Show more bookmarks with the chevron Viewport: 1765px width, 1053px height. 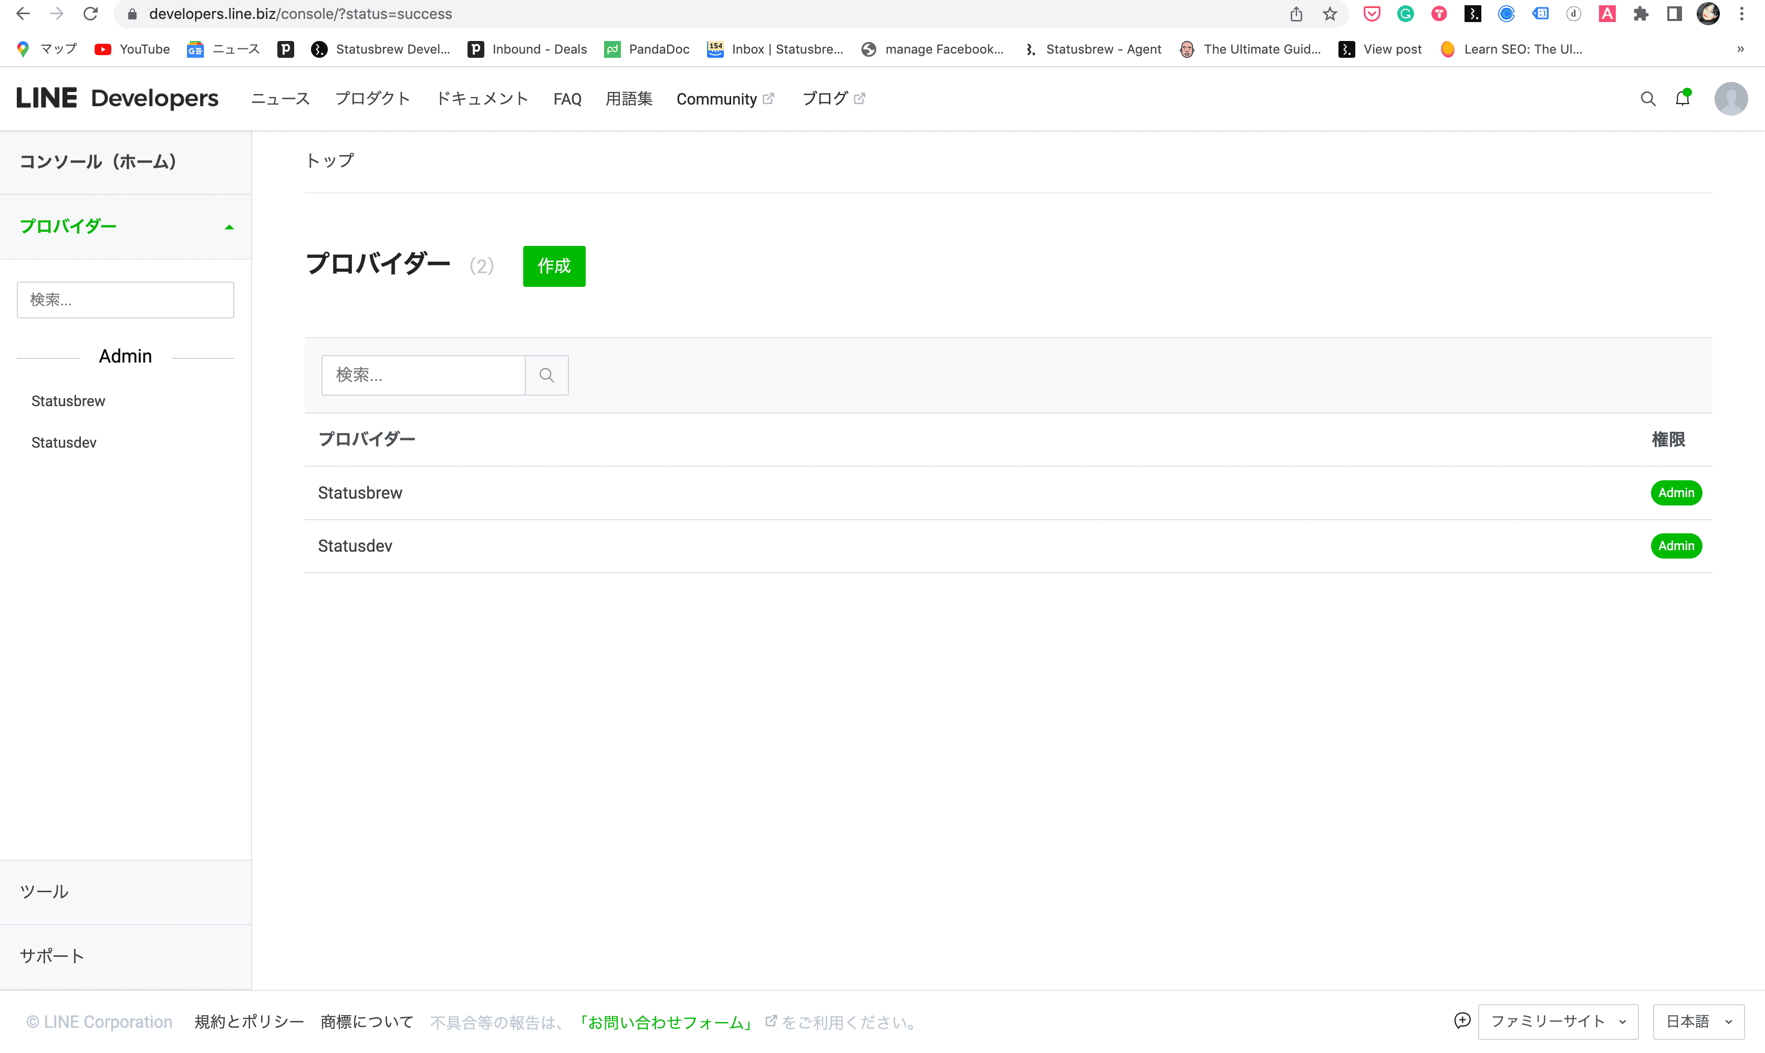pos(1740,49)
